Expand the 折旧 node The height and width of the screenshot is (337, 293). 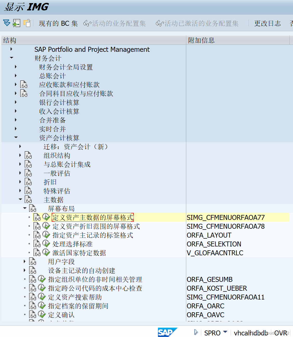click(20, 182)
